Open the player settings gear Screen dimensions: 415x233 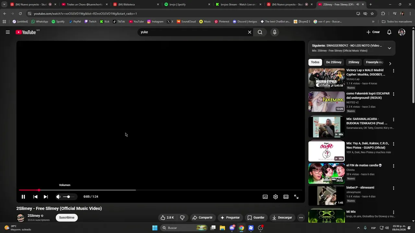(x=276, y=197)
